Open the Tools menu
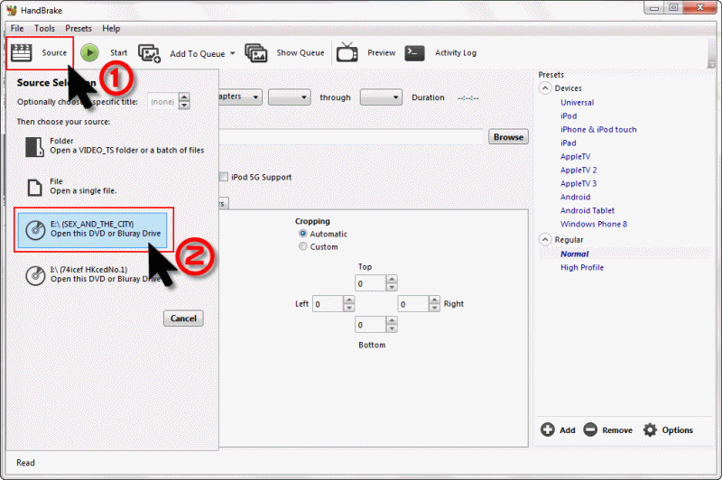The height and width of the screenshot is (480, 722). [x=44, y=29]
